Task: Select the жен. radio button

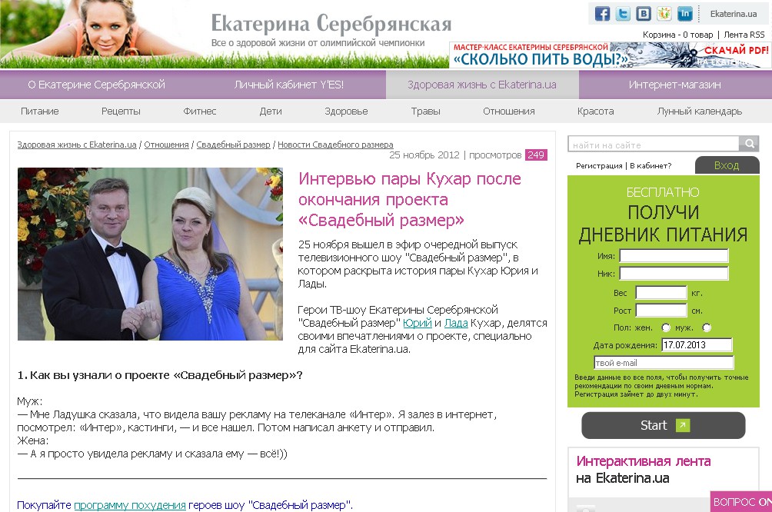Action: pyautogui.click(x=666, y=327)
